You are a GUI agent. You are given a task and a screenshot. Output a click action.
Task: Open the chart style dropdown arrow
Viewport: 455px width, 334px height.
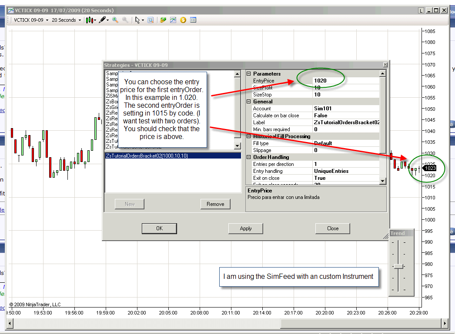(x=95, y=20)
